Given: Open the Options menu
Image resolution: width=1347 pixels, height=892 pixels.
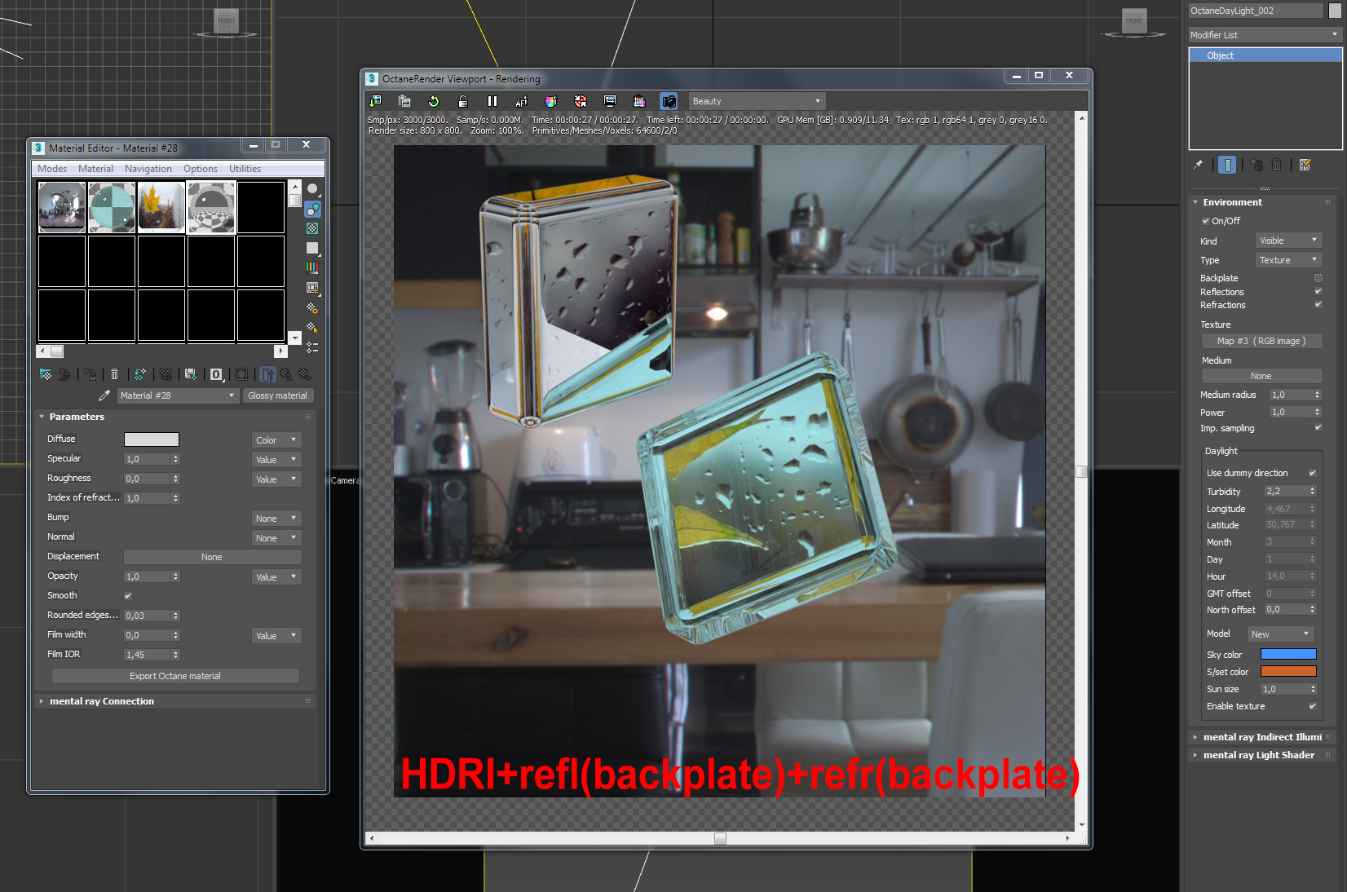Looking at the screenshot, I should tap(201, 169).
